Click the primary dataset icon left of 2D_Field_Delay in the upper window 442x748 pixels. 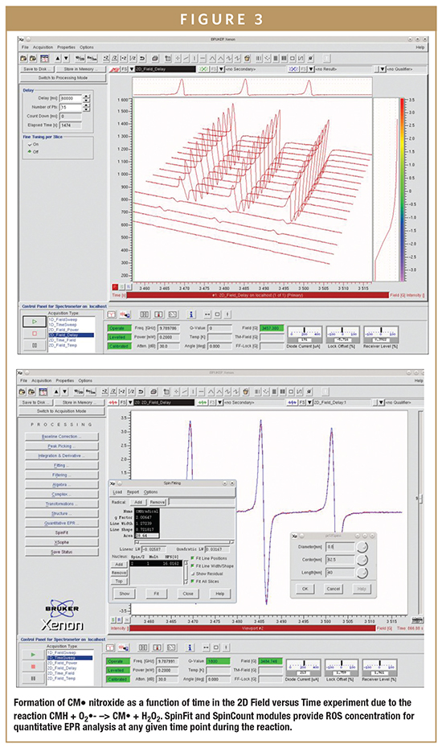[x=114, y=69]
